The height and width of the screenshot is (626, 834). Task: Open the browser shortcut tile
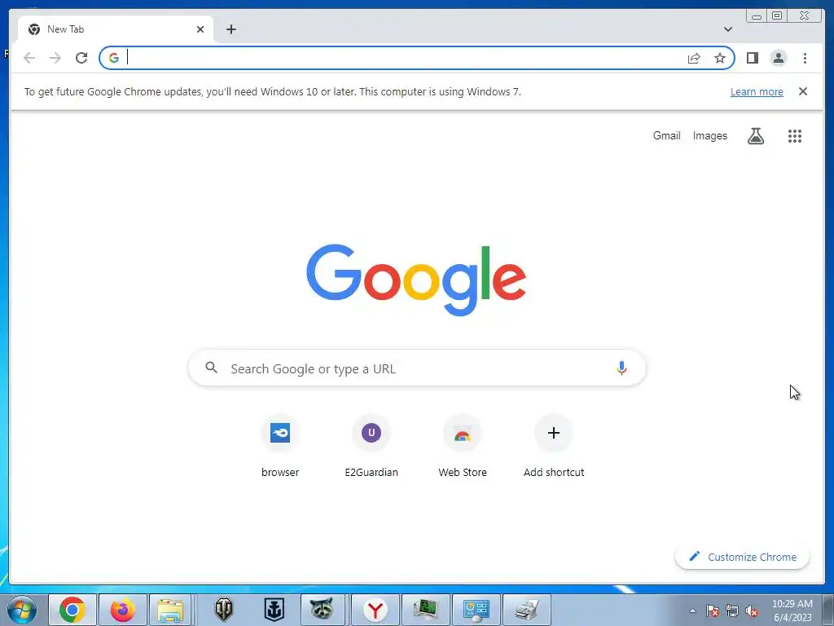(280, 447)
